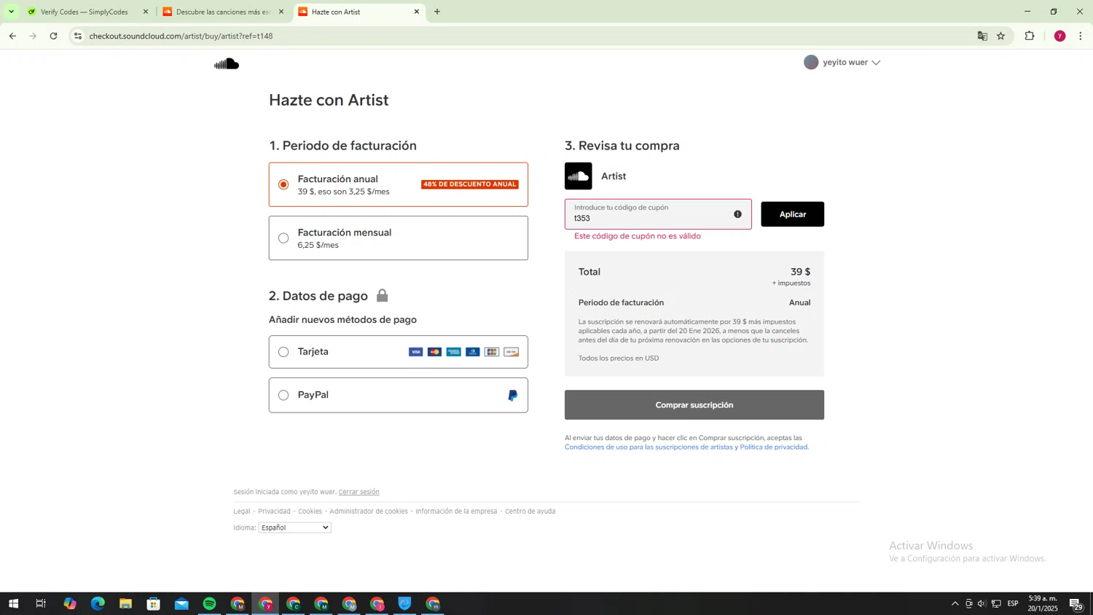This screenshot has width=1093, height=615.
Task: Open the tab search dropdown arrow
Action: pyautogui.click(x=11, y=12)
